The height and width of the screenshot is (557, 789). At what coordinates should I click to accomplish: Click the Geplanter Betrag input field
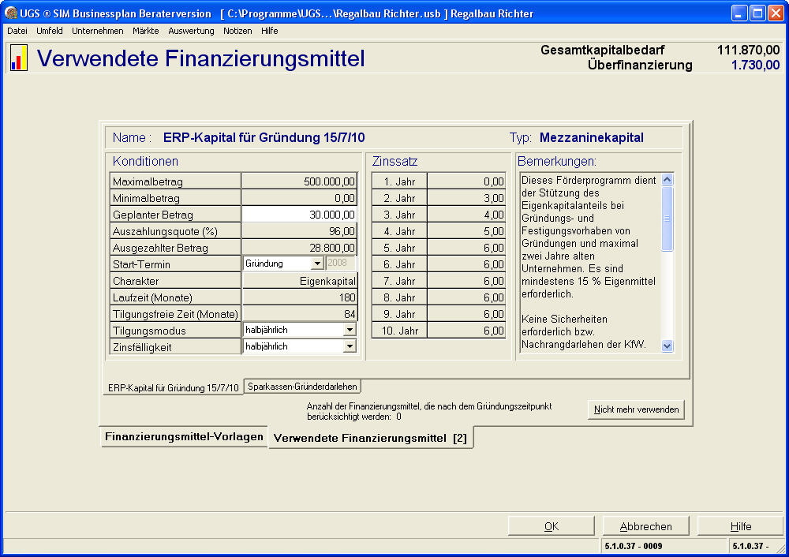click(299, 215)
